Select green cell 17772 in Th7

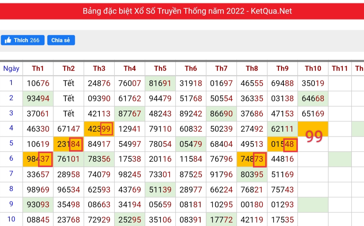[x=221, y=220]
